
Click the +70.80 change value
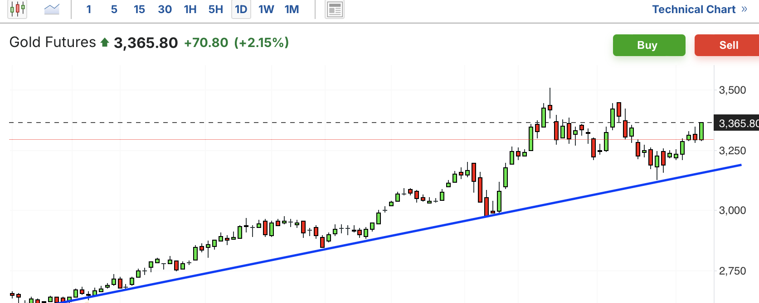coord(206,43)
